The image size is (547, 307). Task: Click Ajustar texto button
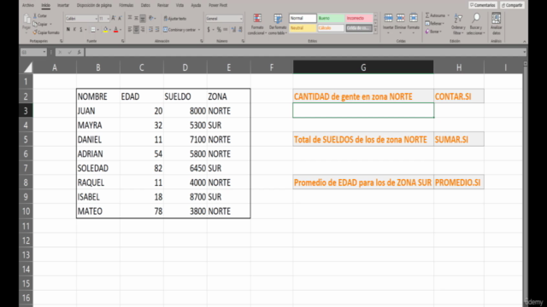click(x=175, y=19)
